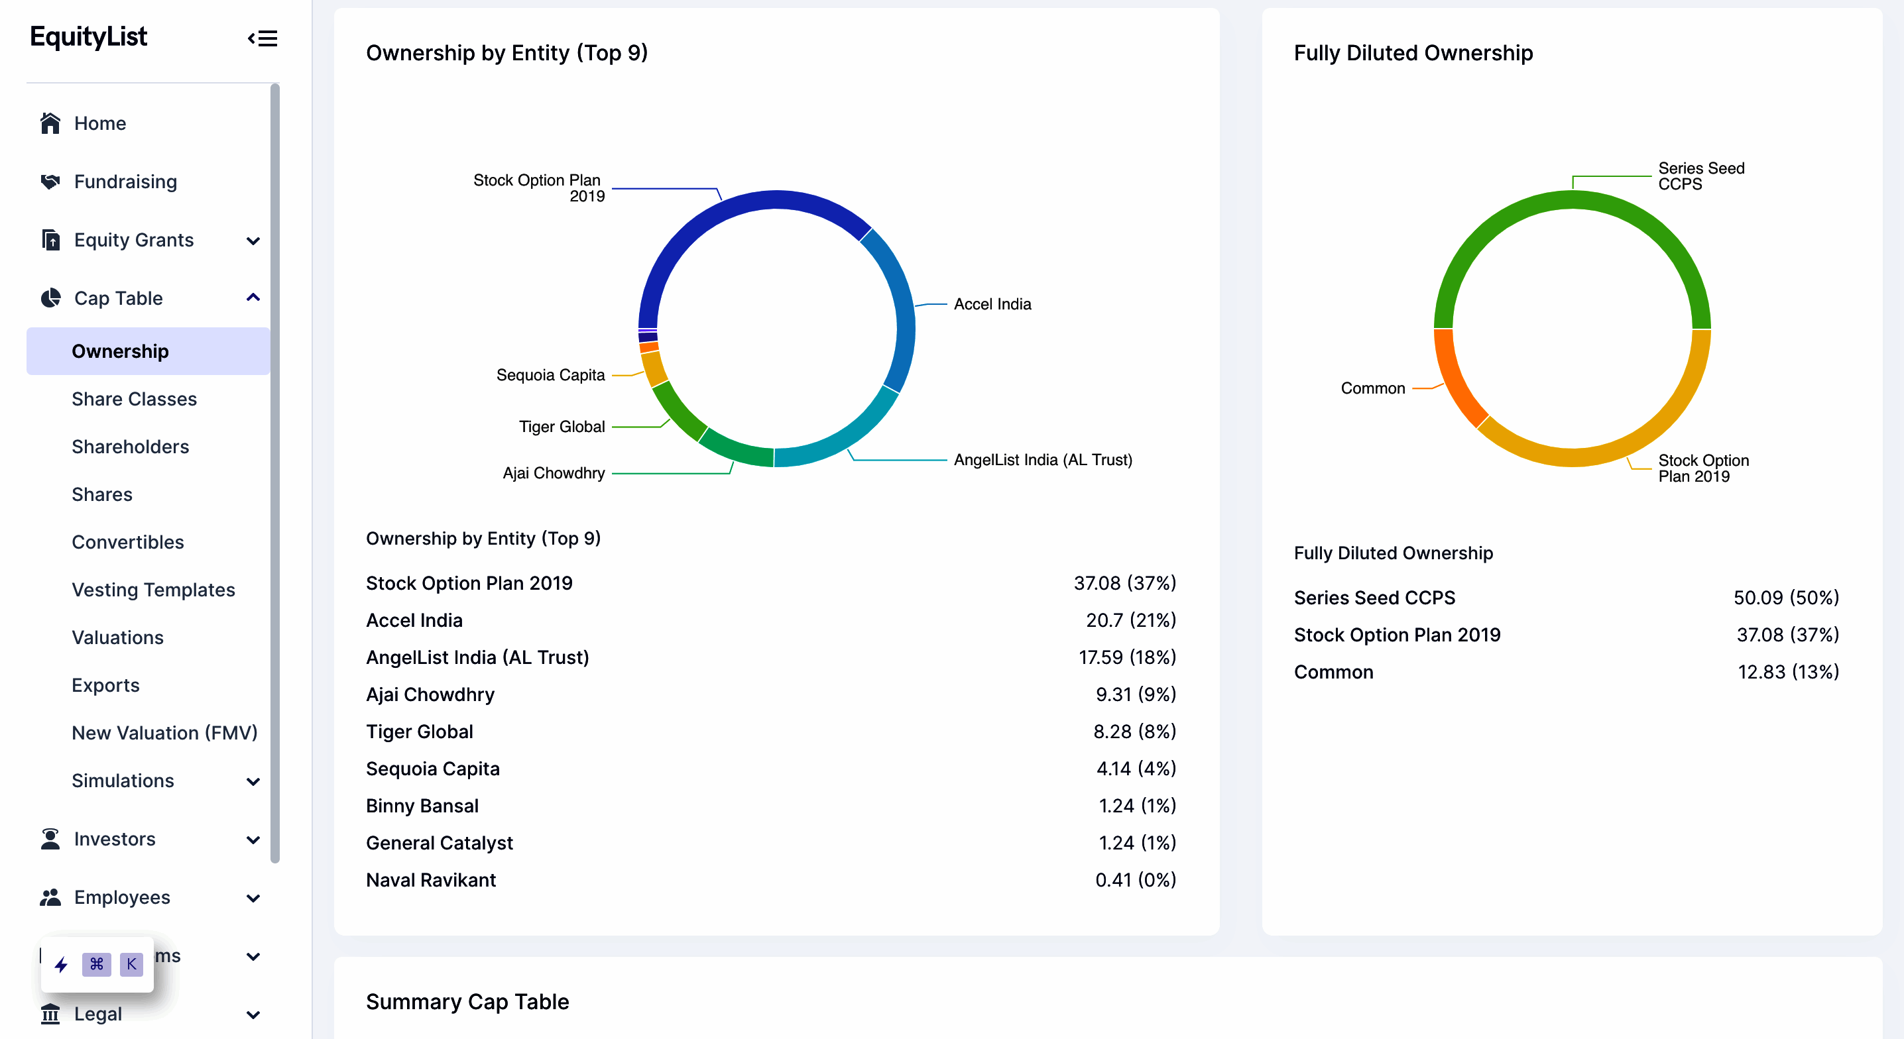Switch to the Shareholders page
The height and width of the screenshot is (1039, 1904).
[x=129, y=447]
